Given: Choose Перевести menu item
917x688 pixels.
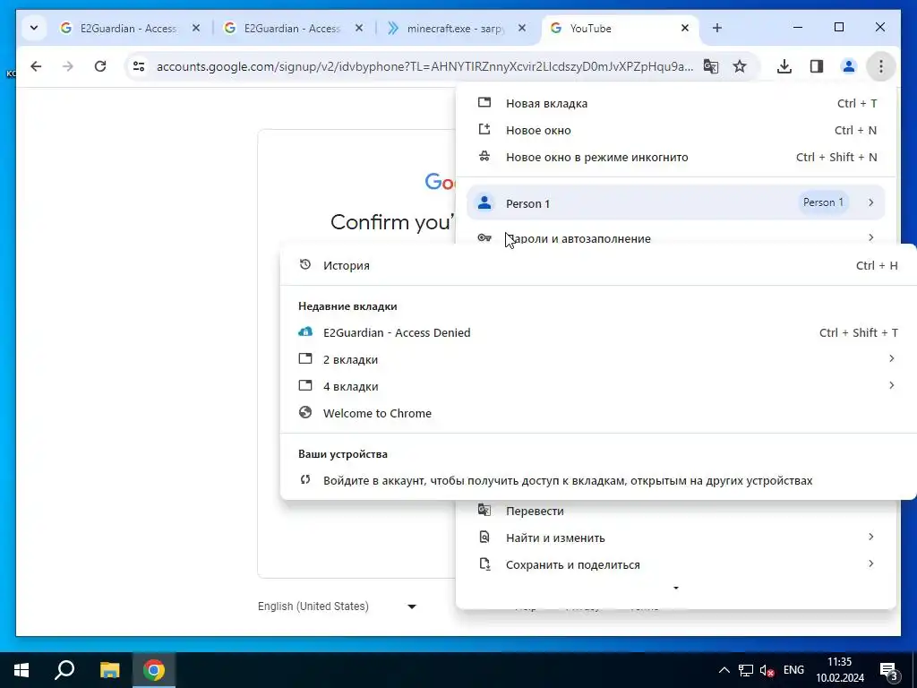Looking at the screenshot, I should [675, 511].
